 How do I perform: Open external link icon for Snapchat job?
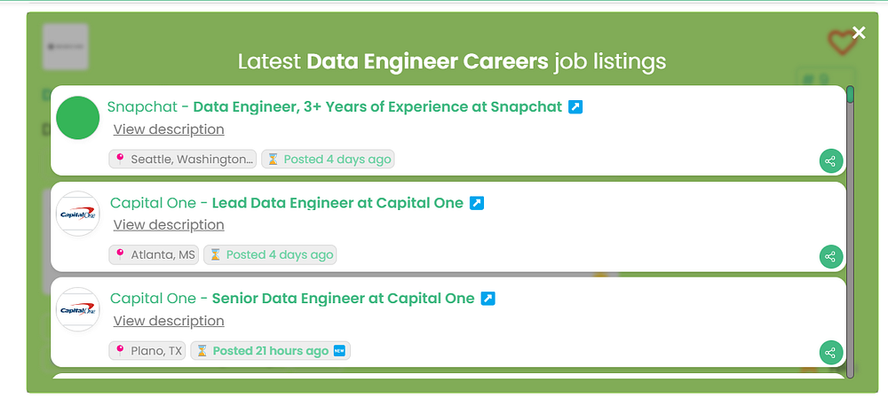click(x=575, y=107)
